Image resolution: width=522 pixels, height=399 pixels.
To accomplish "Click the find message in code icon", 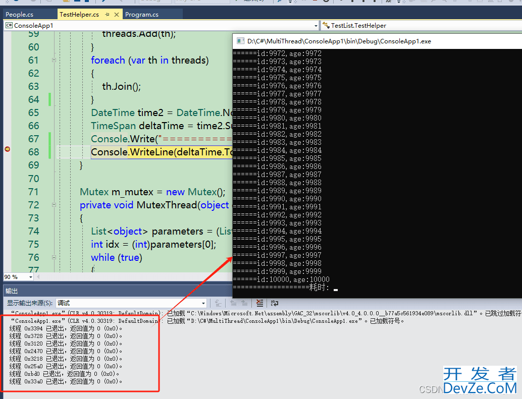I will [218, 303].
